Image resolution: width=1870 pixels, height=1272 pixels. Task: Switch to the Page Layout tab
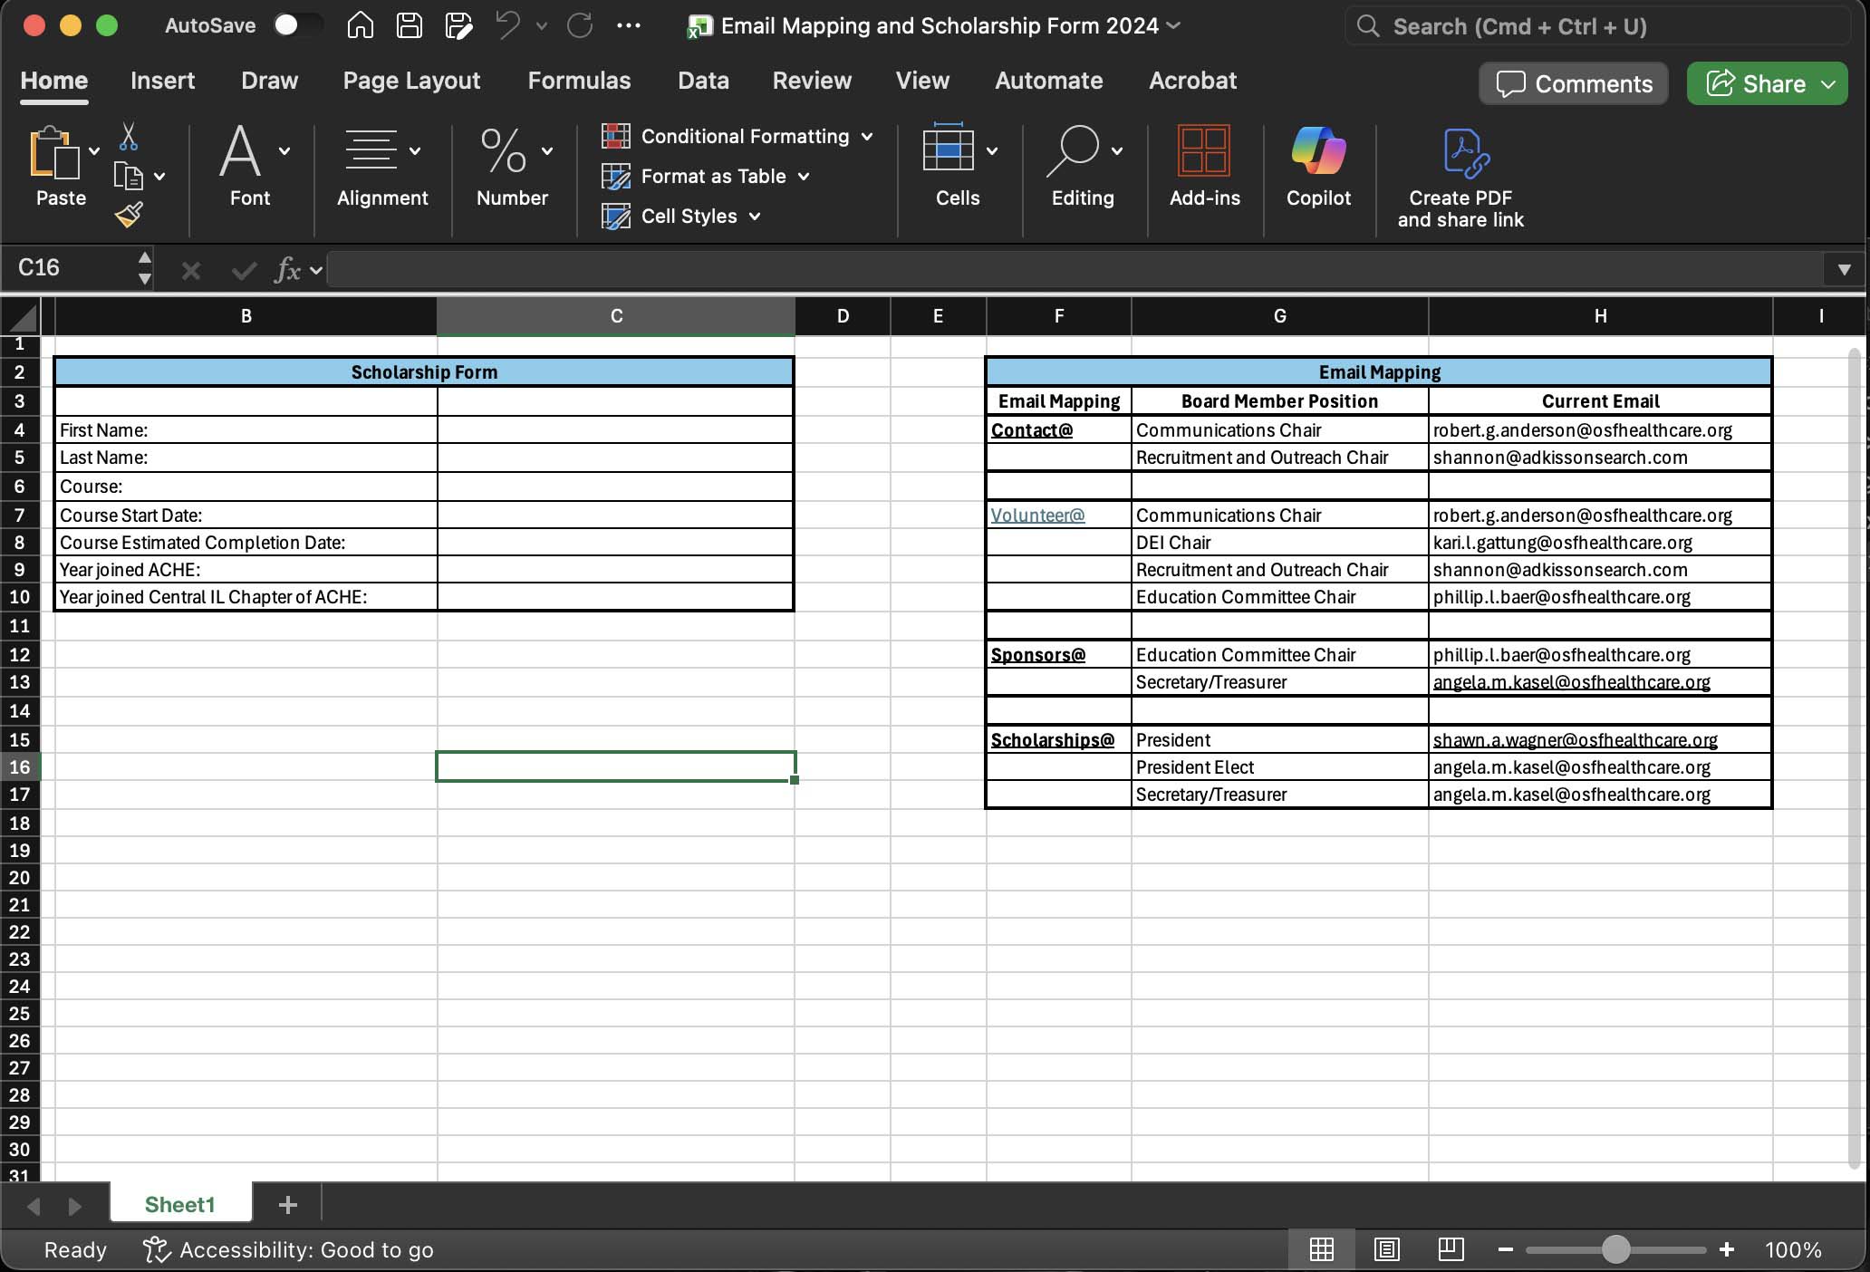click(x=411, y=81)
